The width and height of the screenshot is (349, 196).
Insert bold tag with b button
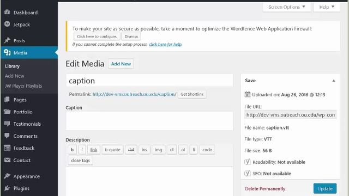pos(72,150)
